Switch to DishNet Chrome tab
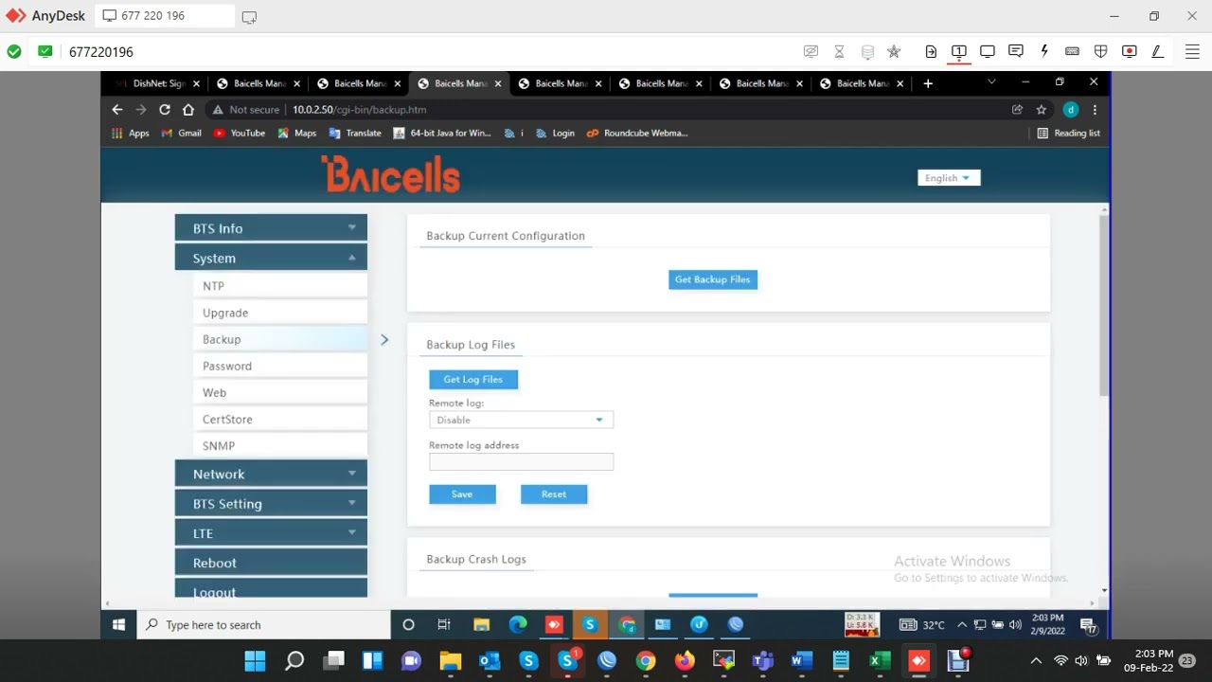The image size is (1212, 682). [x=157, y=83]
